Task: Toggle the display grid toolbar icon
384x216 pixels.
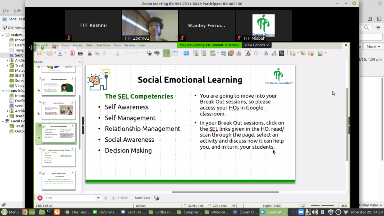Action: [166, 53]
